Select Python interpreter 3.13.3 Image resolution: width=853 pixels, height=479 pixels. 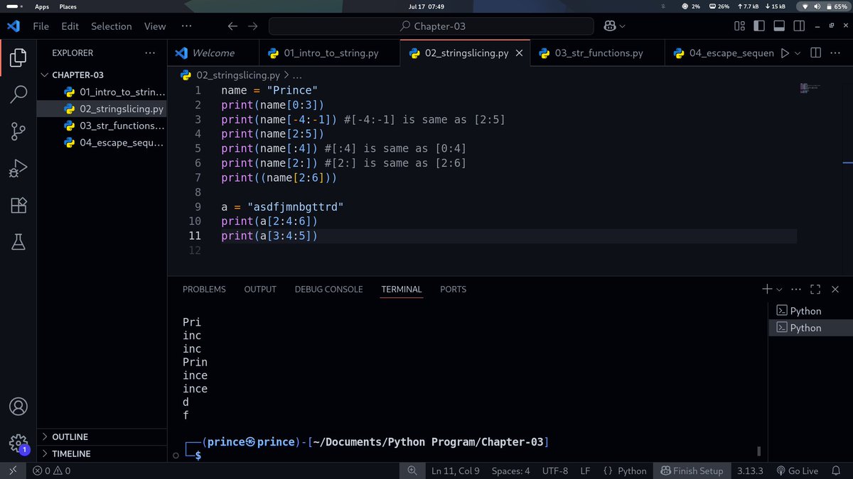click(750, 470)
